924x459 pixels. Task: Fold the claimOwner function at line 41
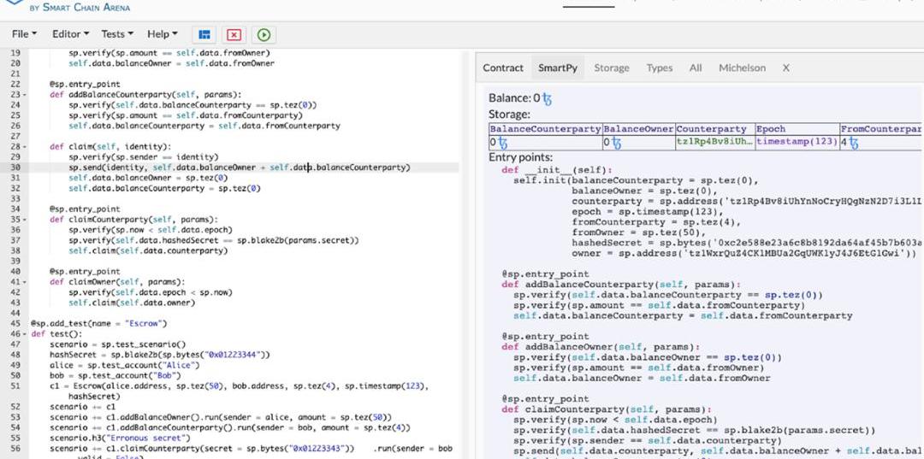[27, 282]
